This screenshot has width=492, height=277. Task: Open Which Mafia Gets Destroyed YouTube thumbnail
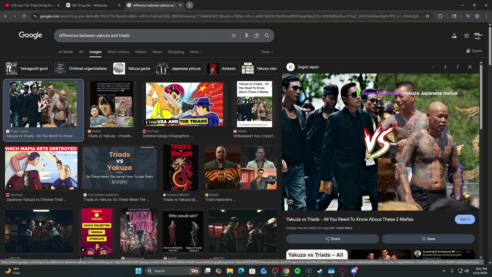pos(41,167)
